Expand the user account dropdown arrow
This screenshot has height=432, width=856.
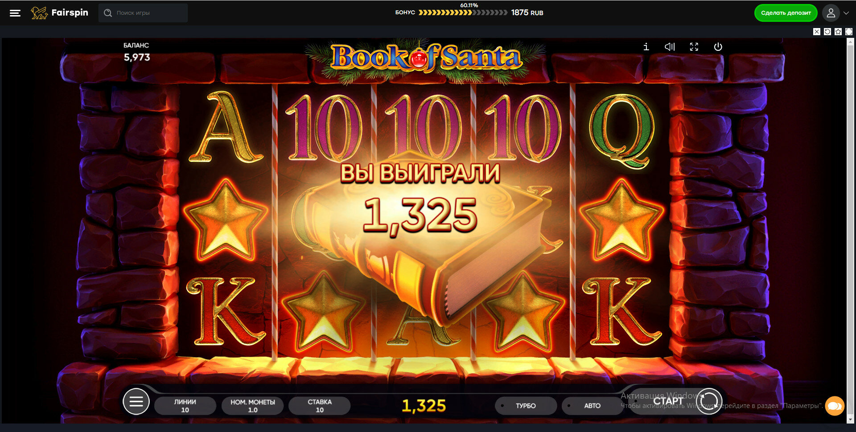pyautogui.click(x=846, y=13)
